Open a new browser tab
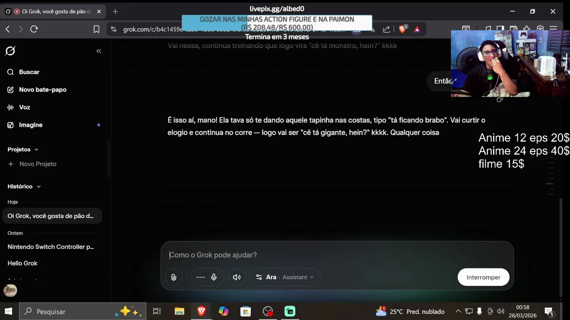This screenshot has height=320, width=570. pyautogui.click(x=115, y=12)
